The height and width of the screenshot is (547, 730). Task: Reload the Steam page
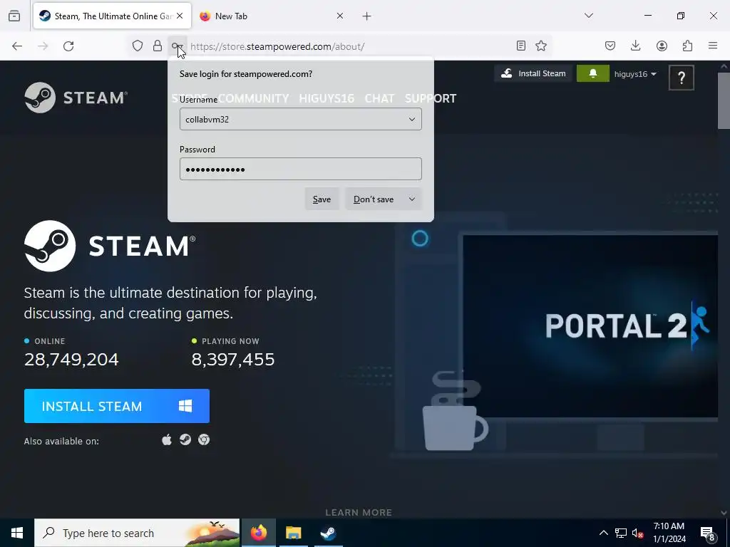click(68, 46)
